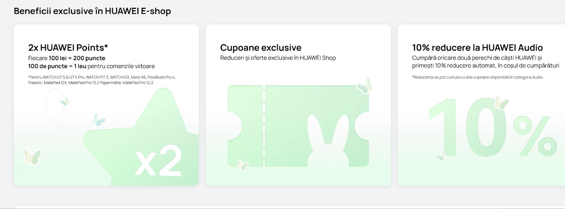Click the butterfly at points card bottom-left
Screen dimensions: 565x209
coord(32,156)
